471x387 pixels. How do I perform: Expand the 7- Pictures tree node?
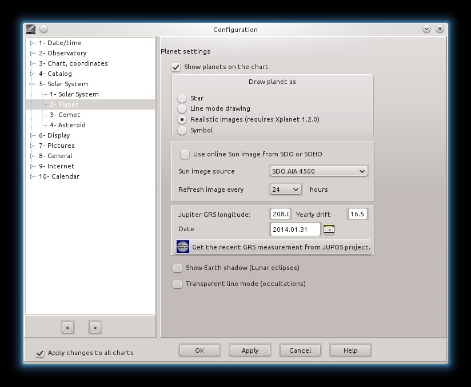coord(32,146)
